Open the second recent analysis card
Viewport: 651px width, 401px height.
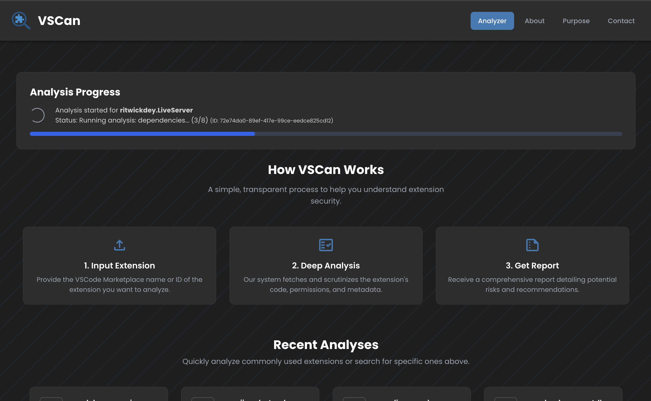250,395
